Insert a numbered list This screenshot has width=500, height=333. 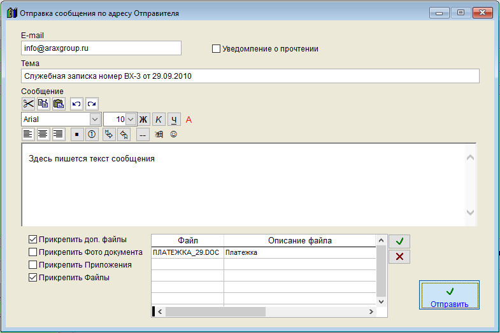(x=92, y=134)
